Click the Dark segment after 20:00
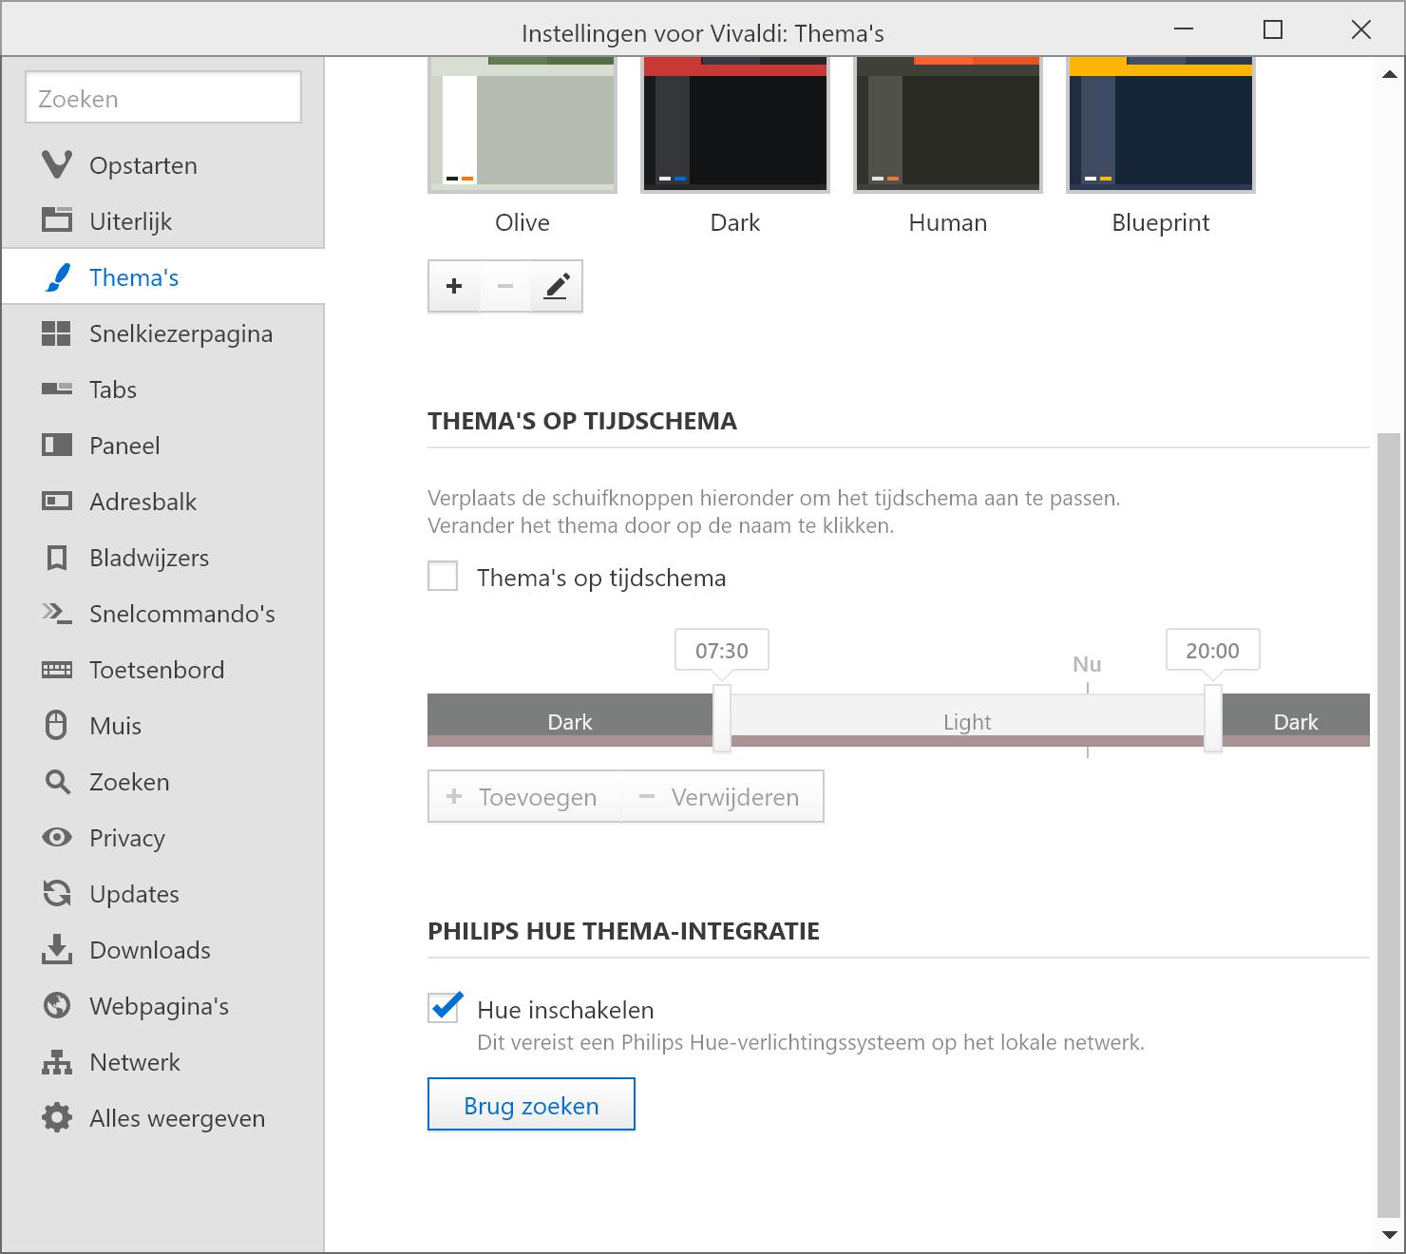1406x1254 pixels. (1296, 721)
